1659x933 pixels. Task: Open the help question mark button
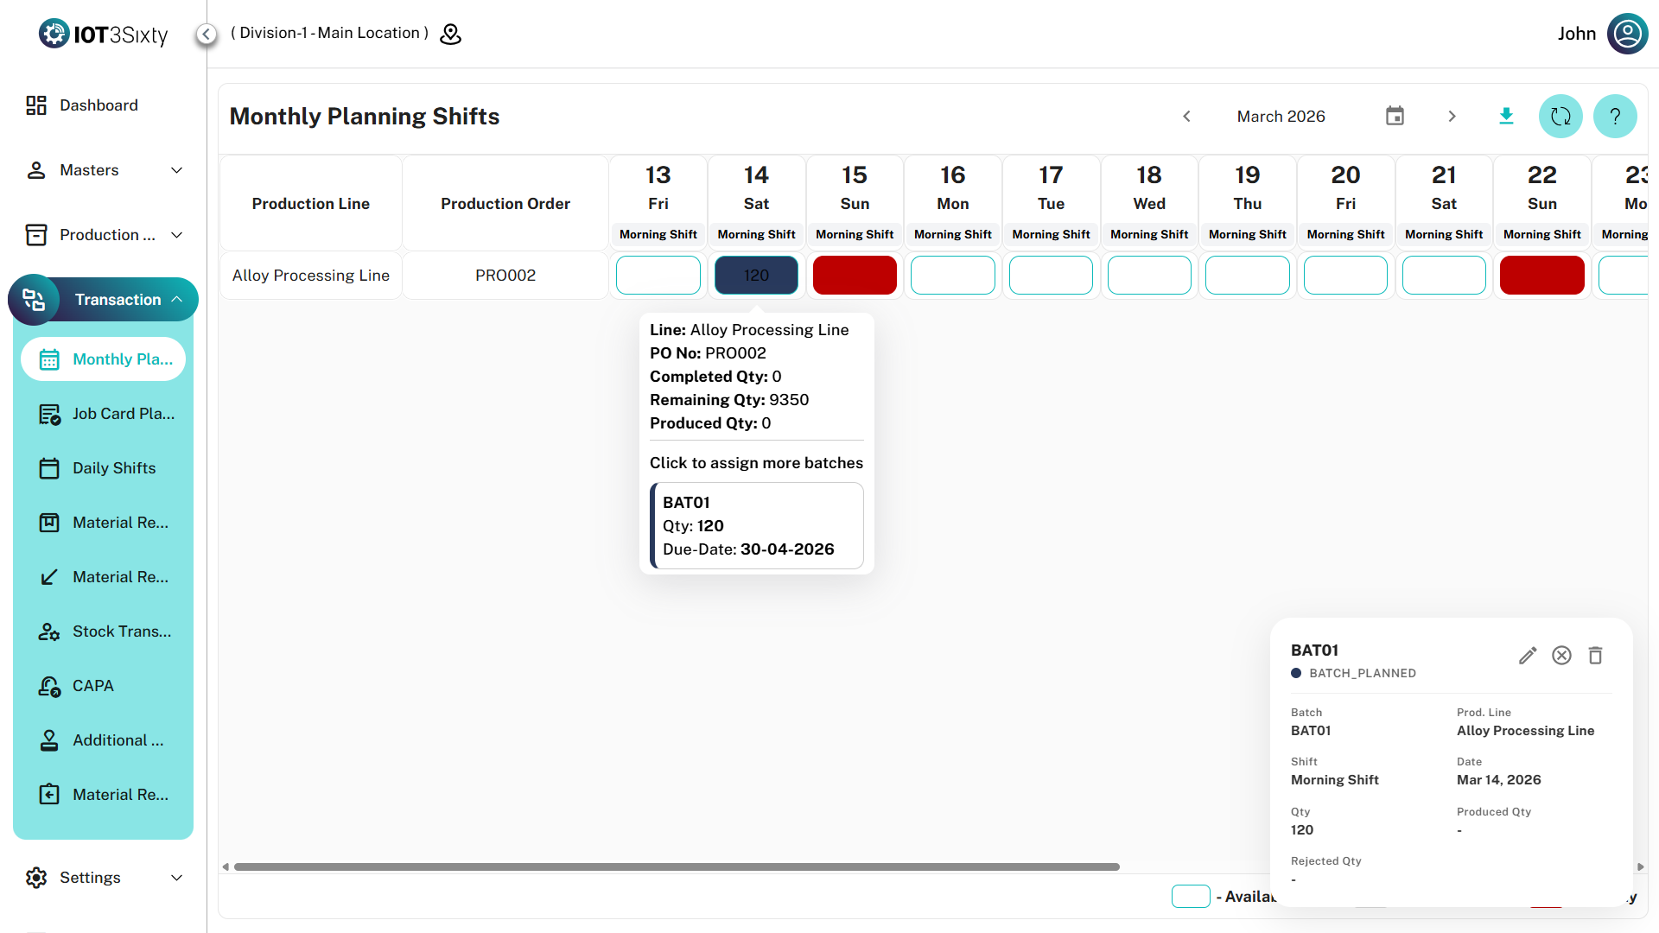pyautogui.click(x=1614, y=116)
